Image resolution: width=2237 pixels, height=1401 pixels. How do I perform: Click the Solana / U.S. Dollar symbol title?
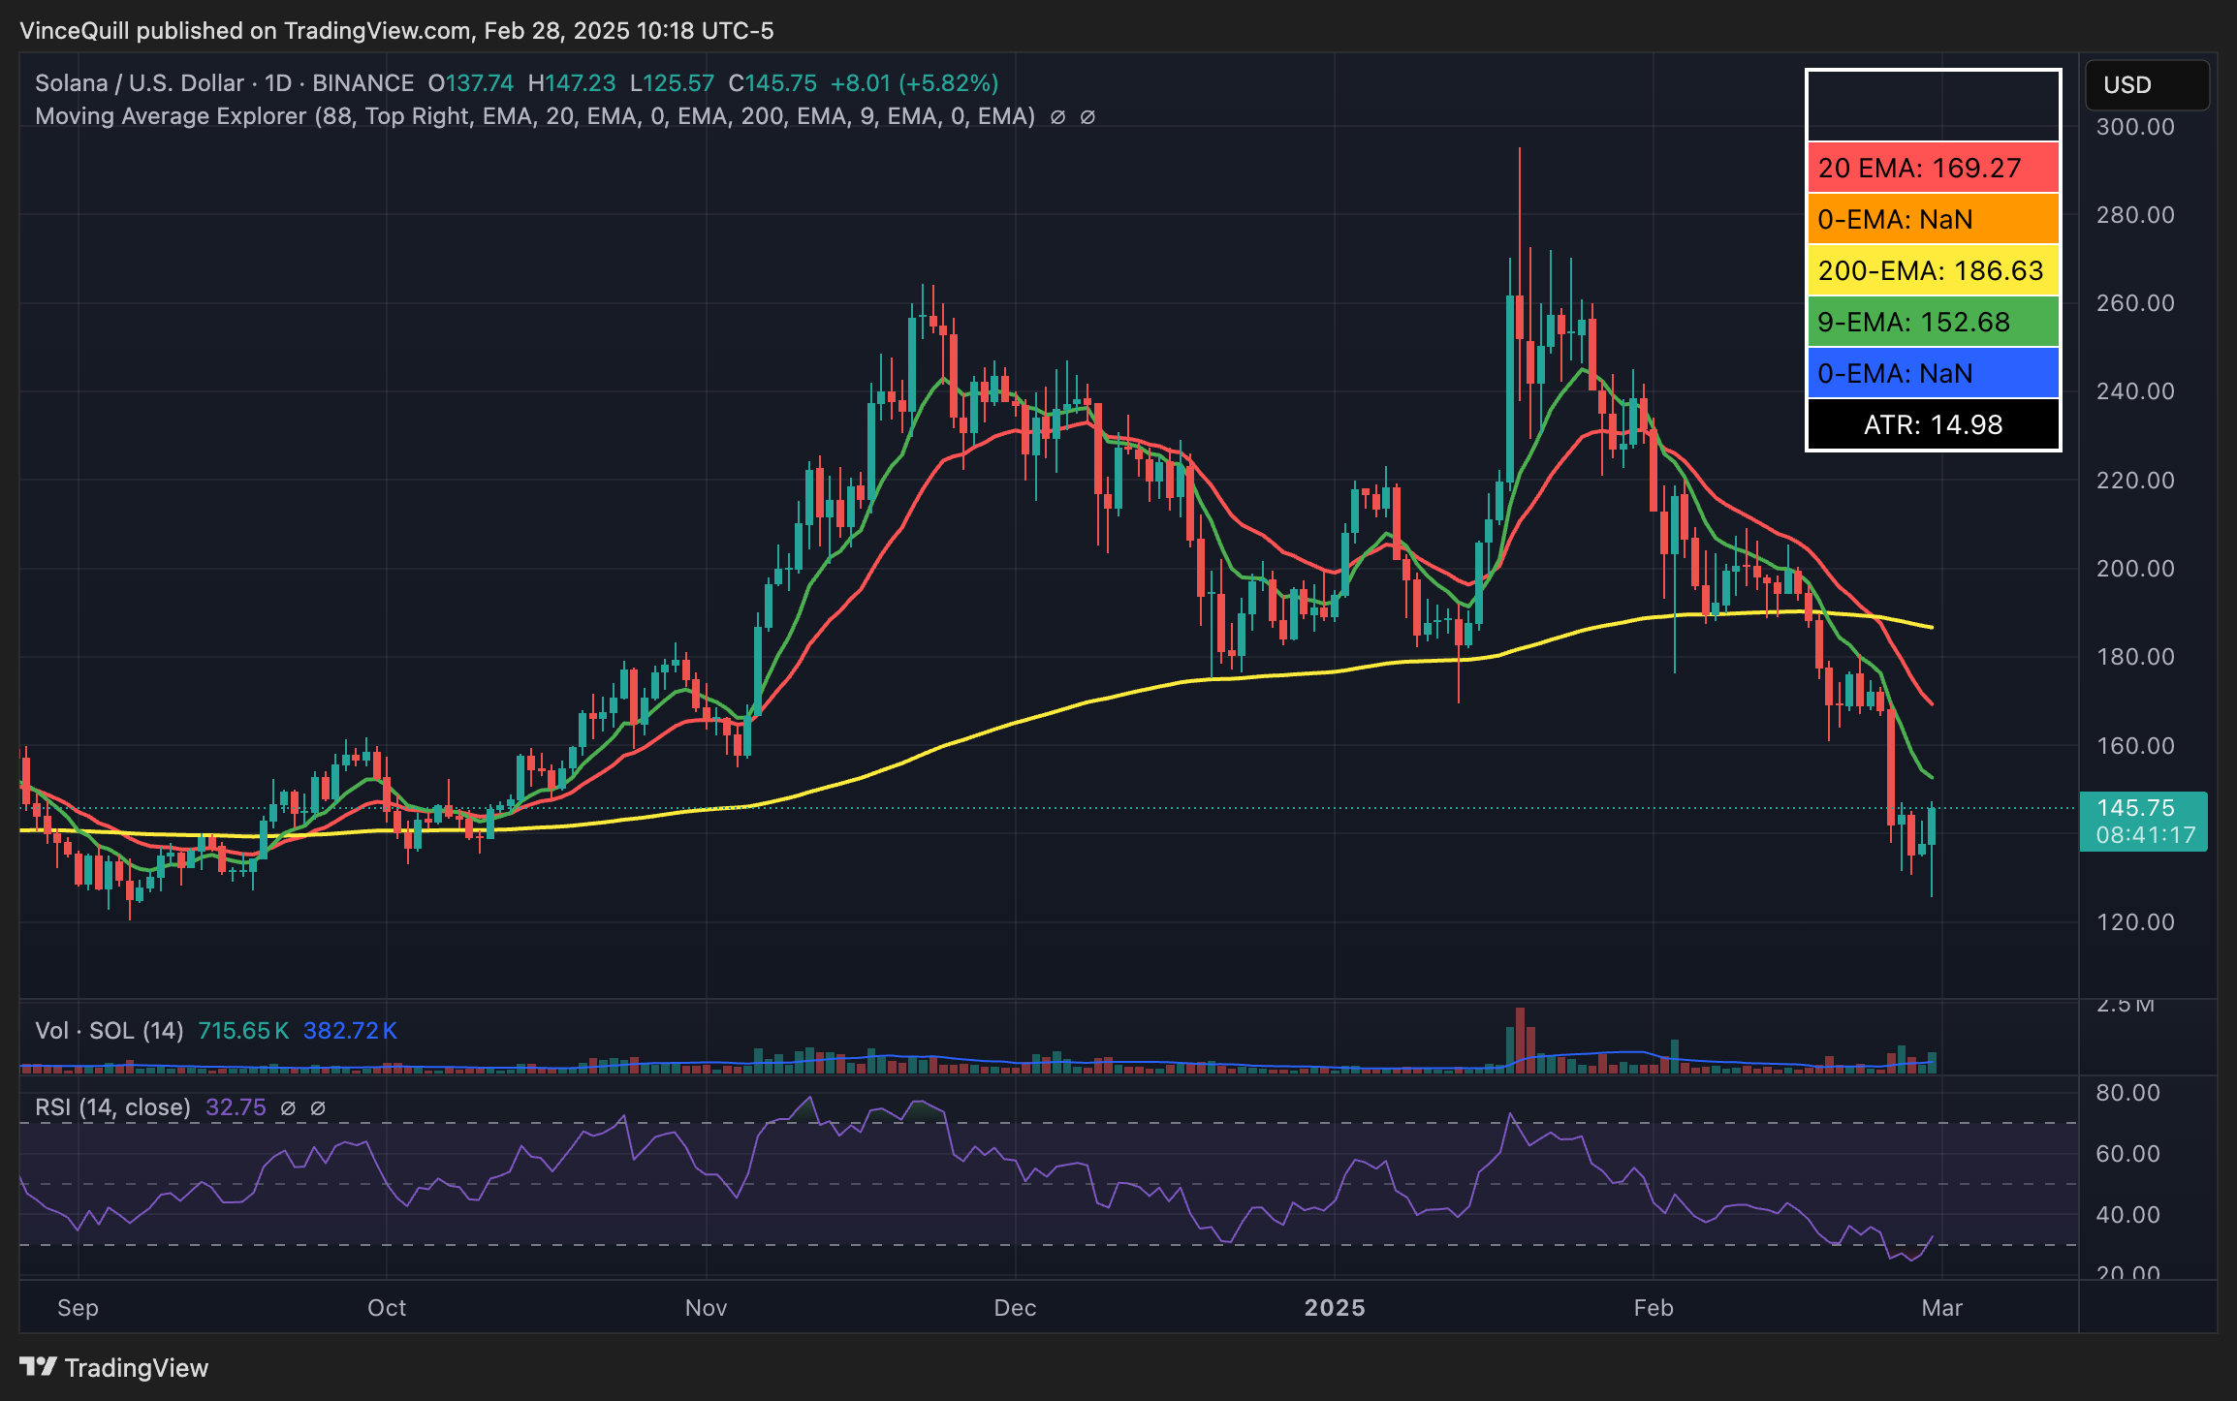140,83
